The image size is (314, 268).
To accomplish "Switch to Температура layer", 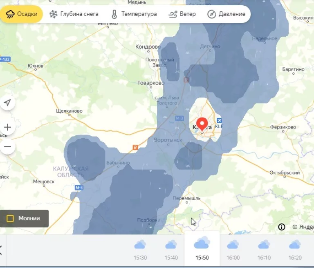I will [x=134, y=14].
